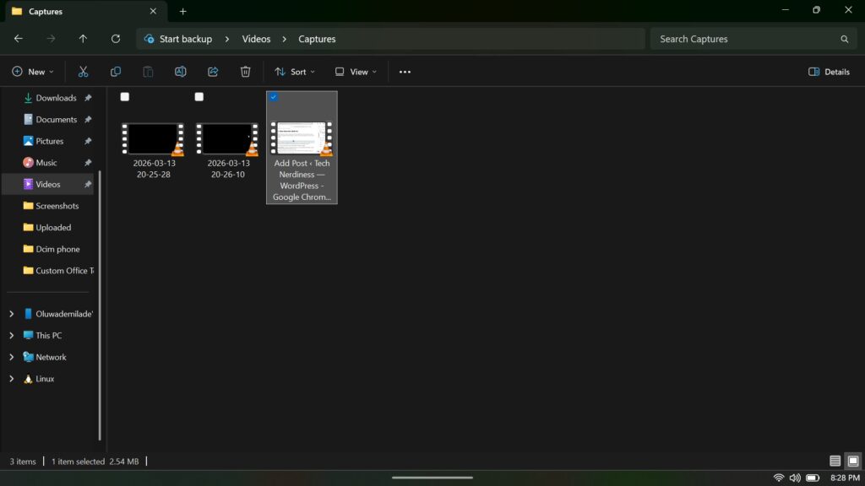
Task: Switch to compact list layout
Action: click(833, 461)
